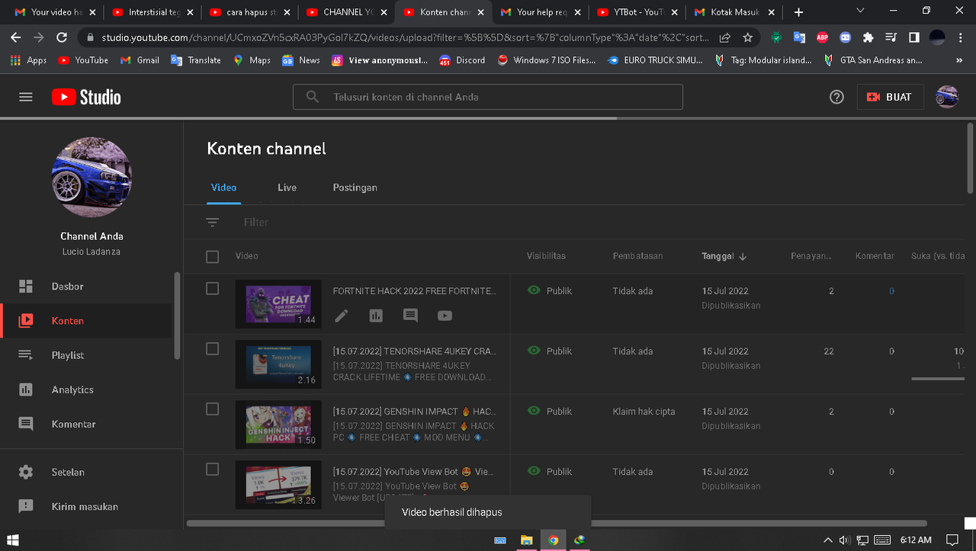Open File Explorer from taskbar
The width and height of the screenshot is (976, 551).
pos(526,540)
